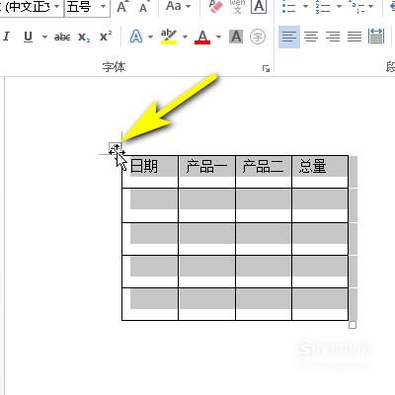Open Font dialog launcher
395x395 pixels.
point(266,68)
